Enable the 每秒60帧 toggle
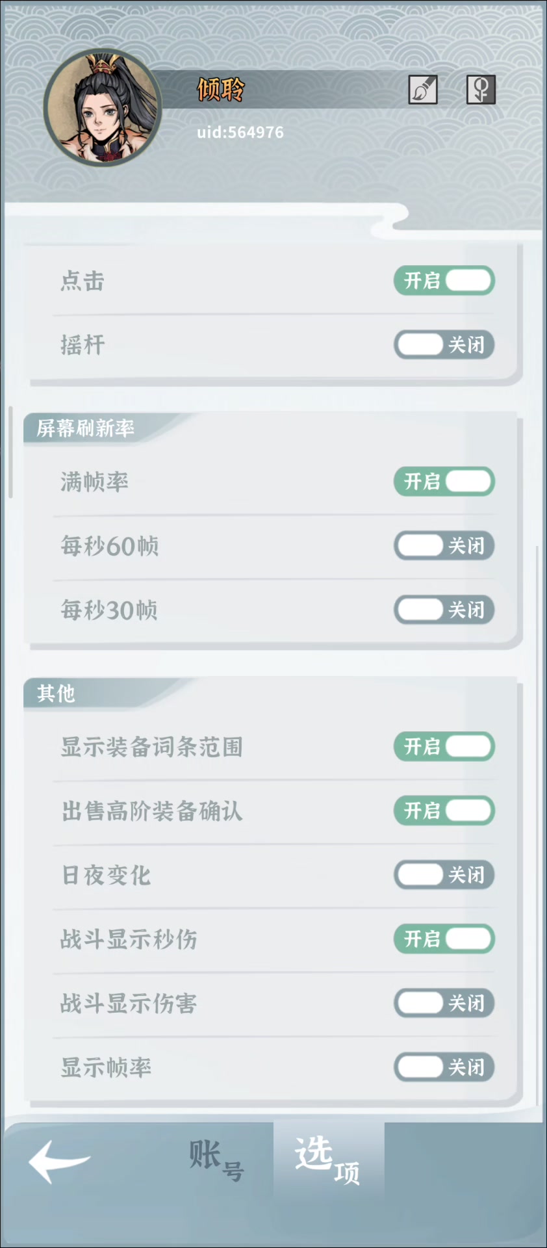The height and width of the screenshot is (1248, 547). 444,545
